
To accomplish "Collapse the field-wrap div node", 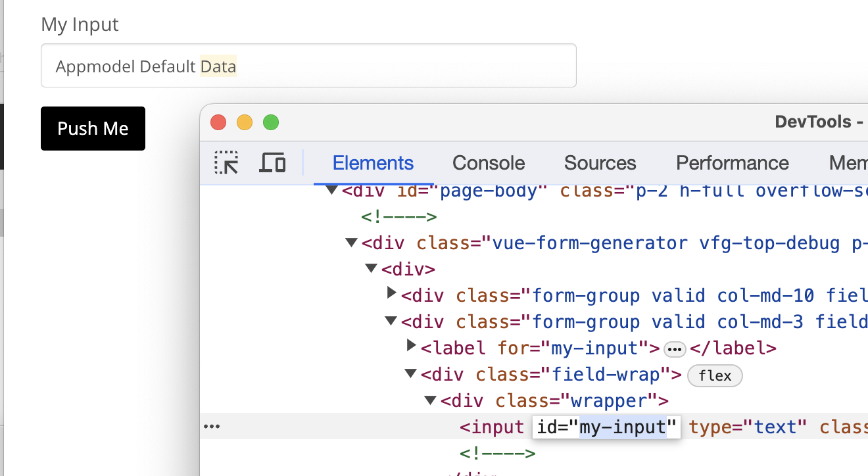I will click(411, 374).
